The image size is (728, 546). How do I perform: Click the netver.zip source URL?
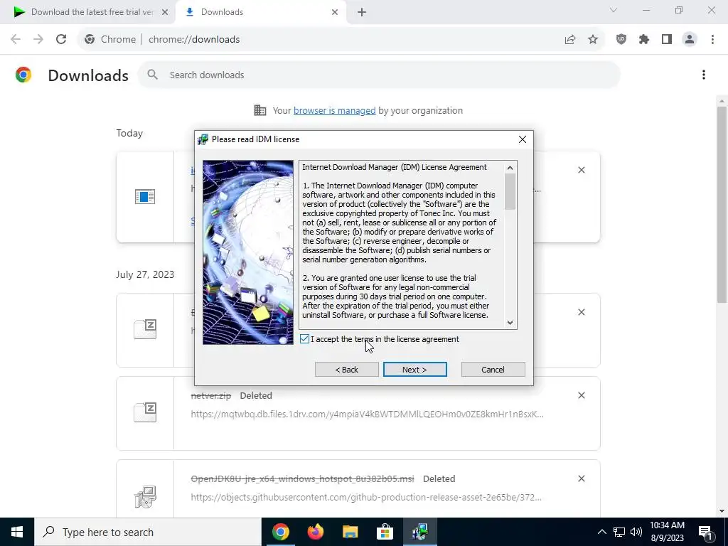click(367, 414)
